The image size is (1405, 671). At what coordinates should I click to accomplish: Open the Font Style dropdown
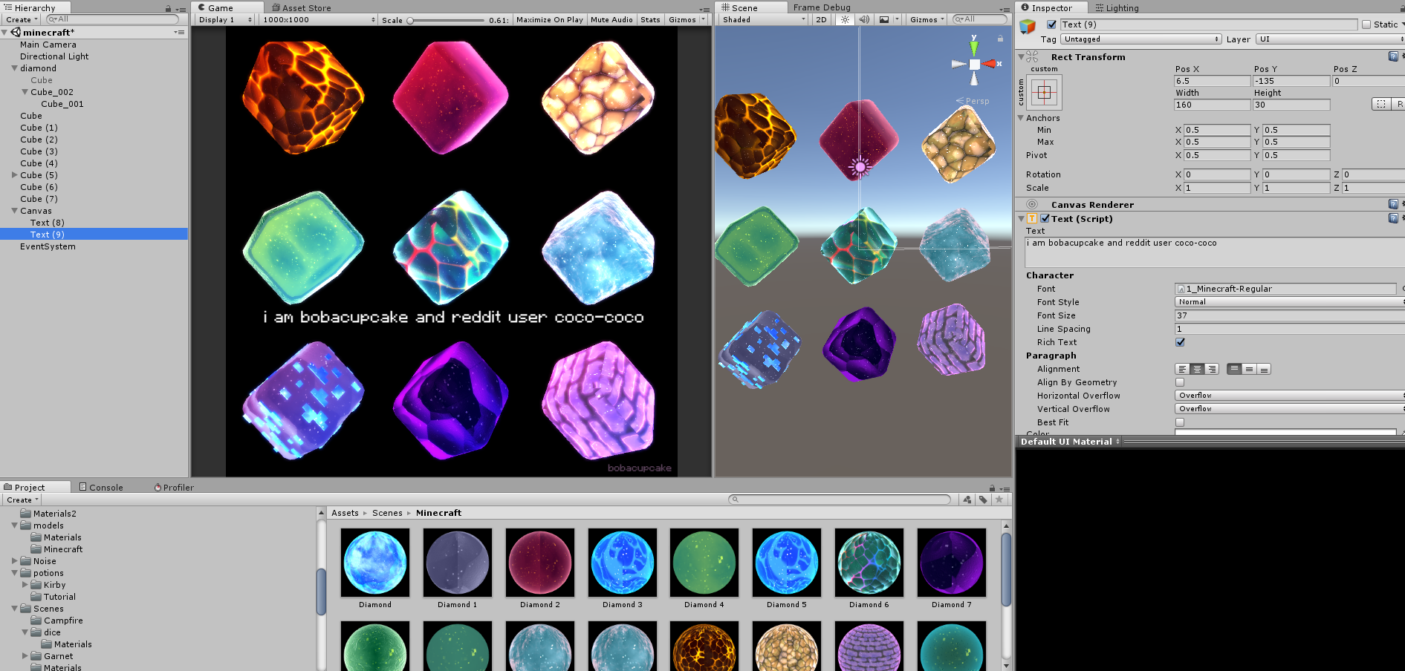pyautogui.click(x=1290, y=302)
